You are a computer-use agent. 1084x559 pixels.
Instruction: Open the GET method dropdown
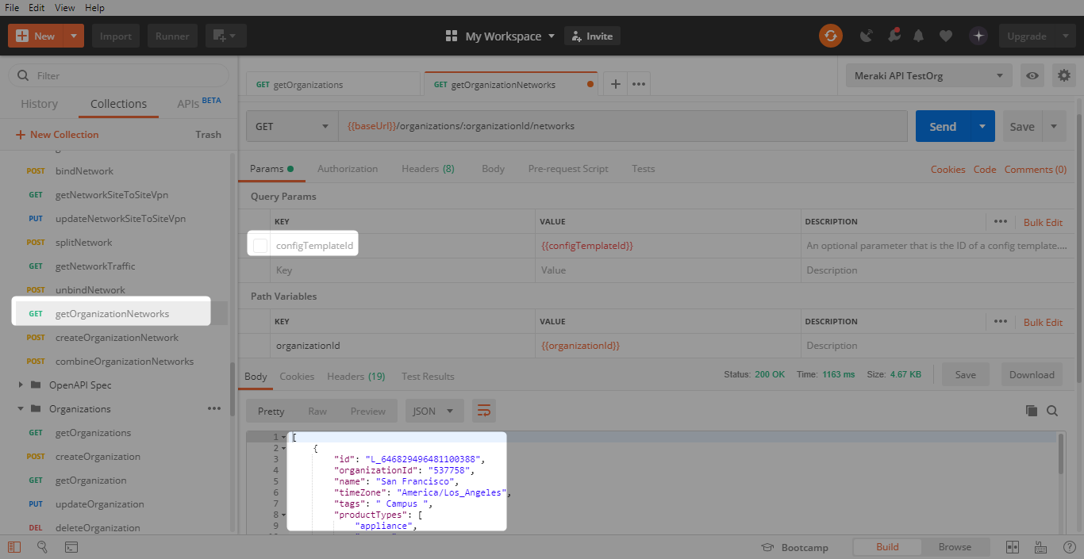click(292, 126)
